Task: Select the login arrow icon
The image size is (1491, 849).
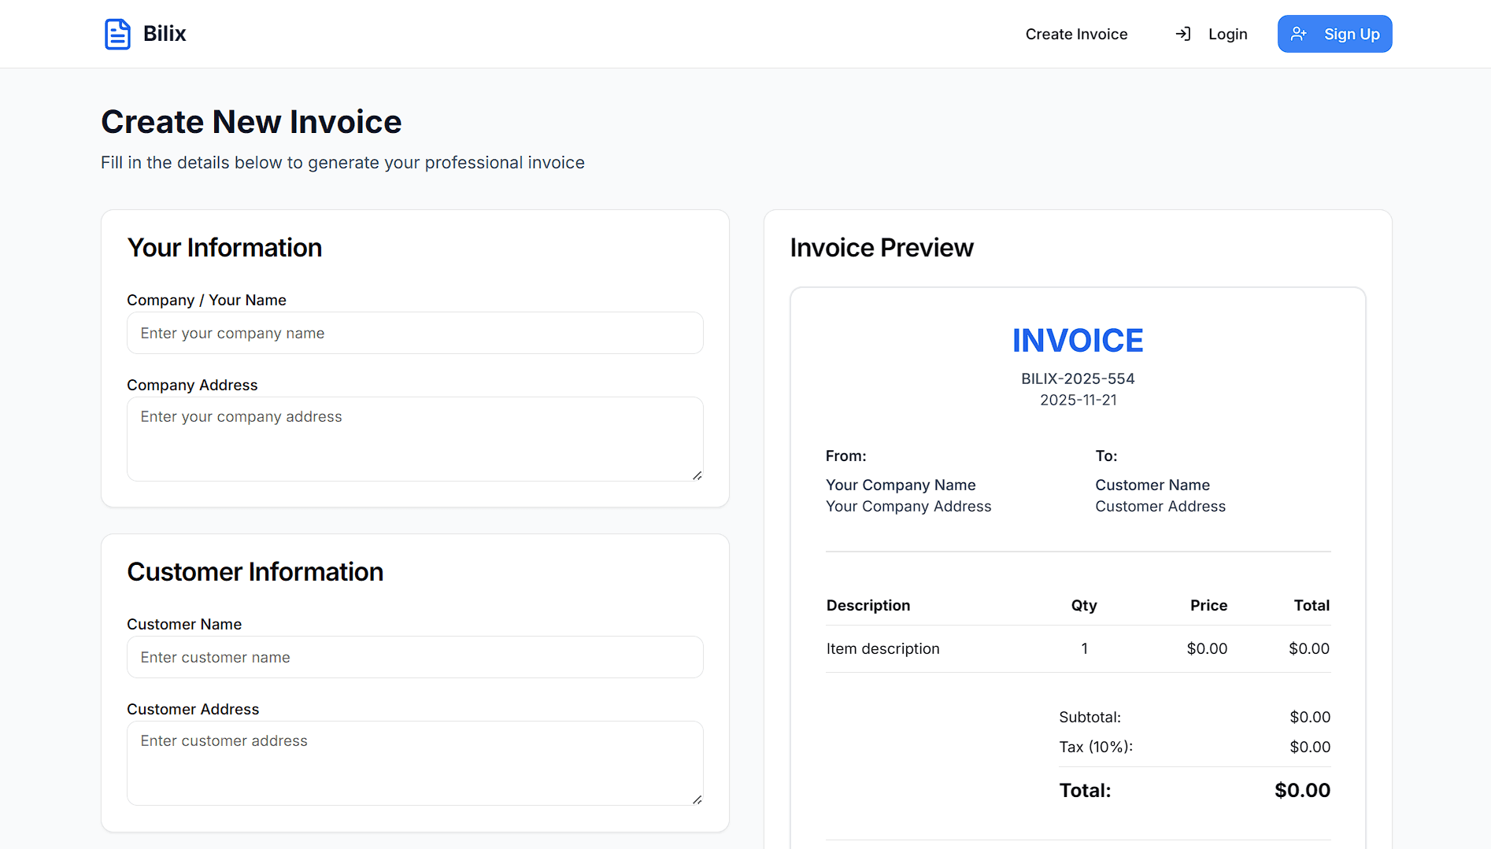Action: (1182, 33)
